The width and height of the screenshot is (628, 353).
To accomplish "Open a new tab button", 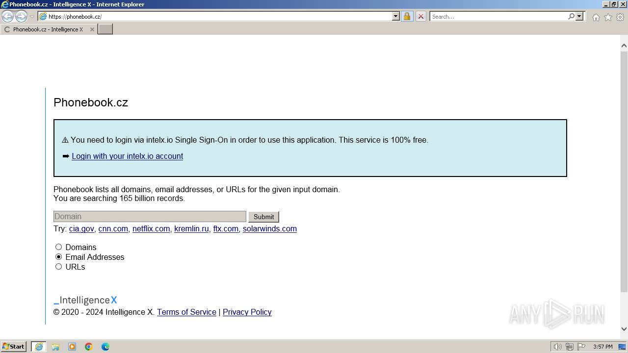I will tap(105, 29).
